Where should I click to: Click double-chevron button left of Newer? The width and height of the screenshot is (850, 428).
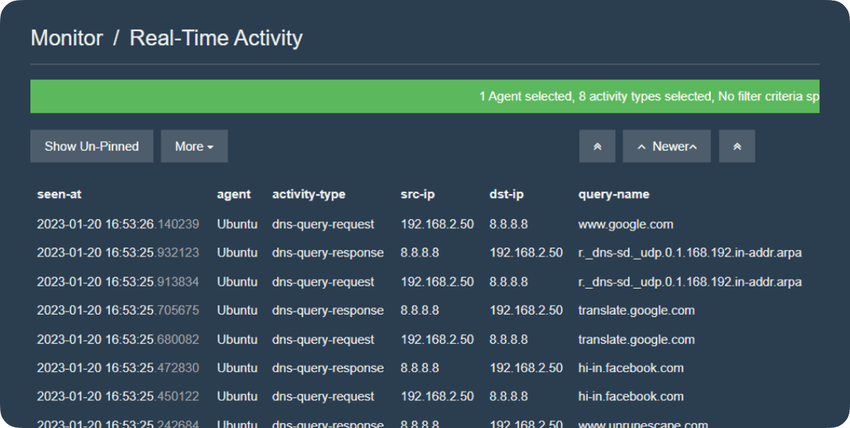597,146
